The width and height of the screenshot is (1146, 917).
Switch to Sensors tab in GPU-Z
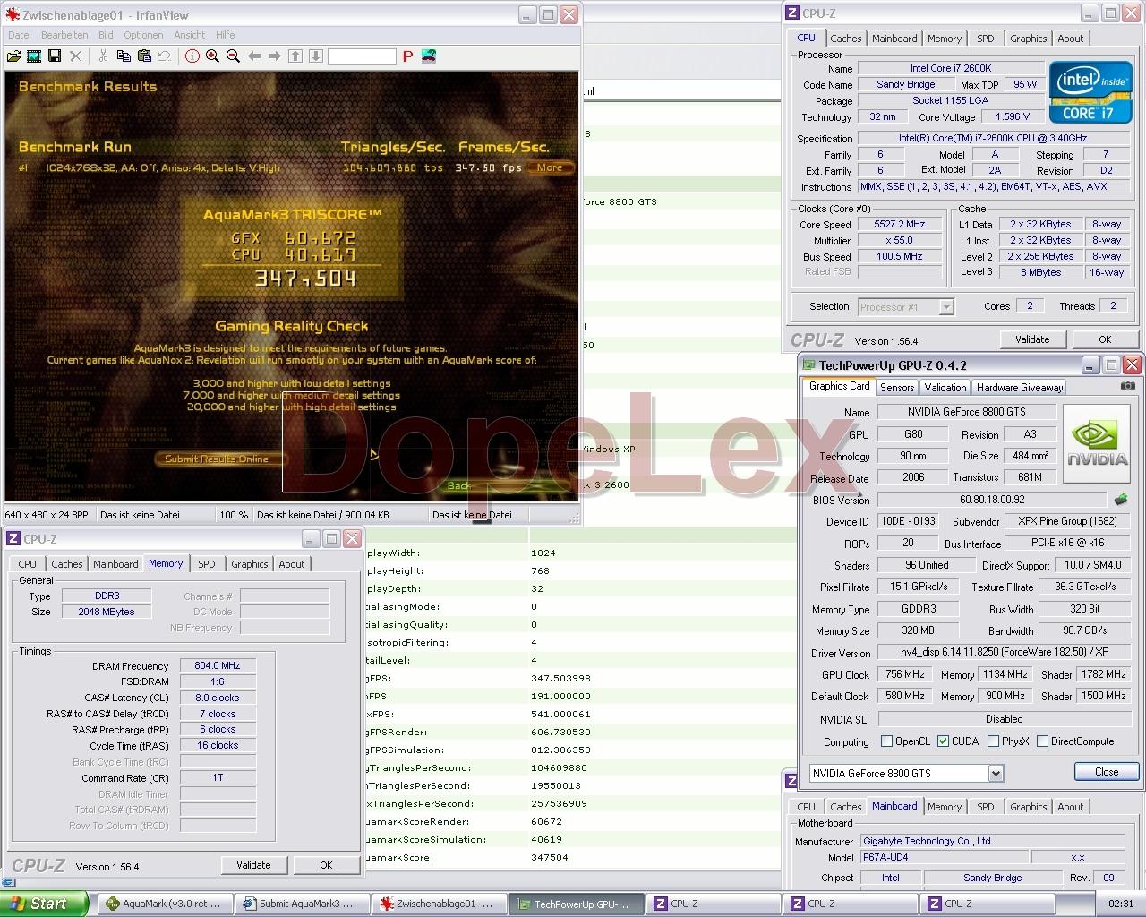[897, 388]
